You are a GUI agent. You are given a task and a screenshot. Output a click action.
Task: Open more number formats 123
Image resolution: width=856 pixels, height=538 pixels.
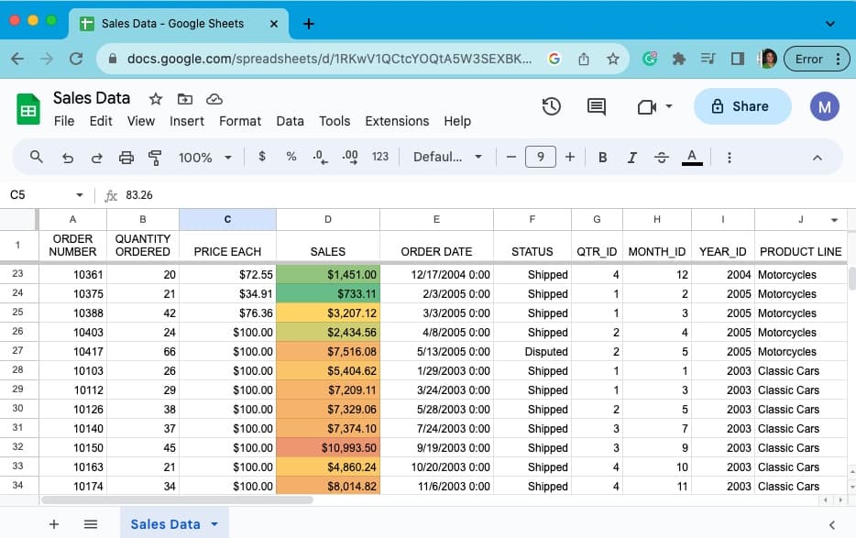pyautogui.click(x=380, y=157)
